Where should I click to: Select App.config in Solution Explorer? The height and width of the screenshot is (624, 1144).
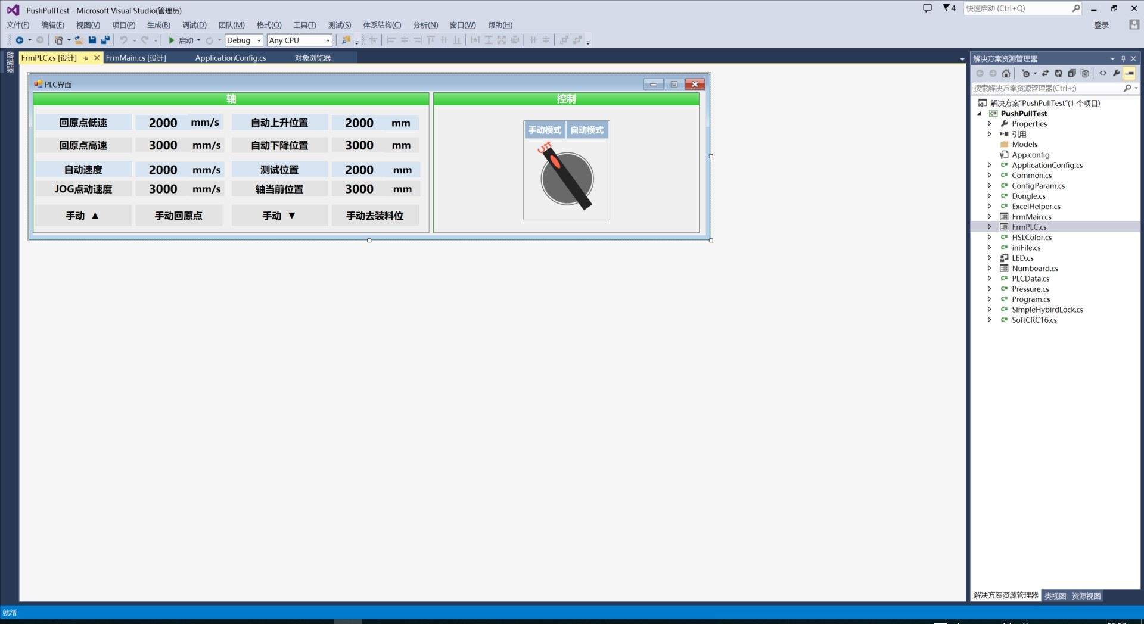(x=1031, y=155)
